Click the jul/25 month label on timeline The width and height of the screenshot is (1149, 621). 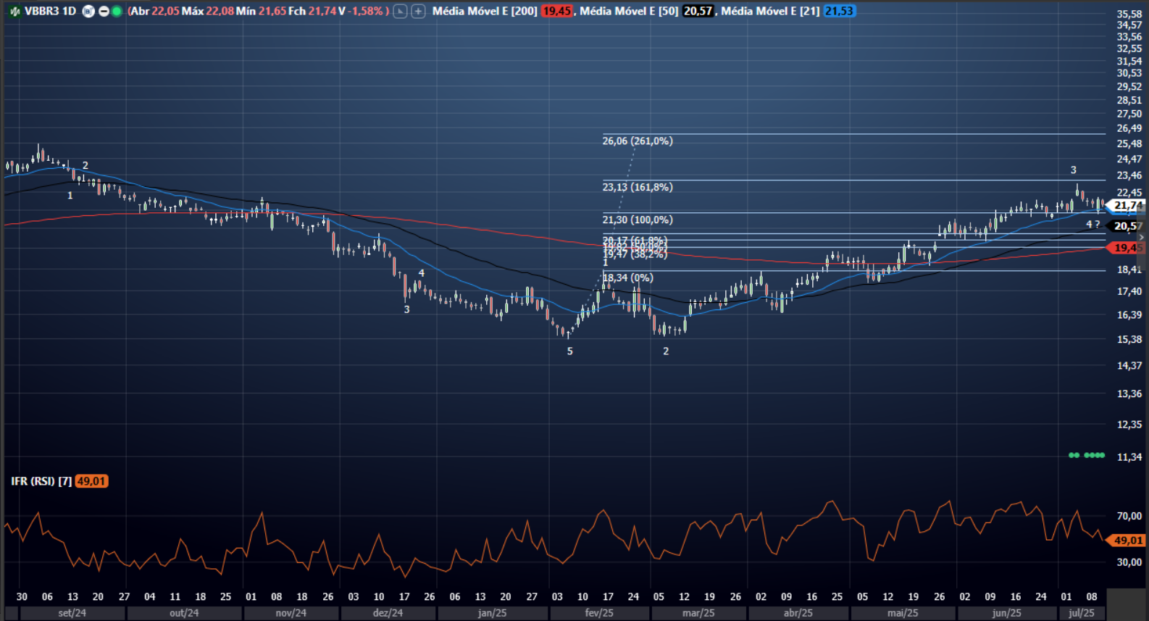click(x=1082, y=613)
